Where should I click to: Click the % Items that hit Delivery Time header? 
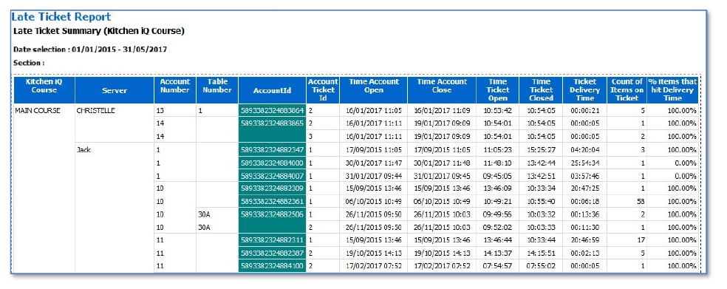673,90
